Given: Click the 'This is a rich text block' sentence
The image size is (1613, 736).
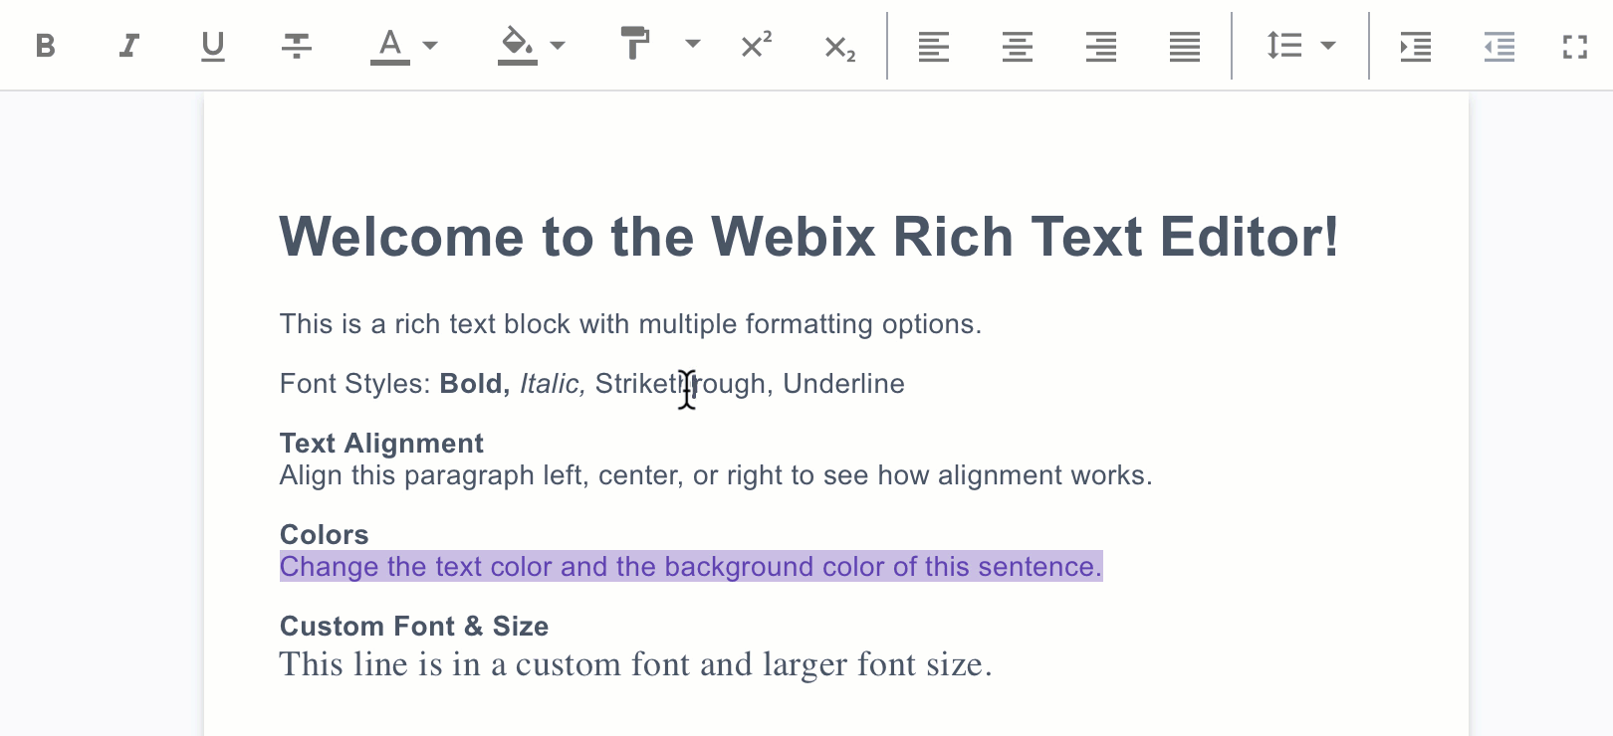Looking at the screenshot, I should pos(630,324).
